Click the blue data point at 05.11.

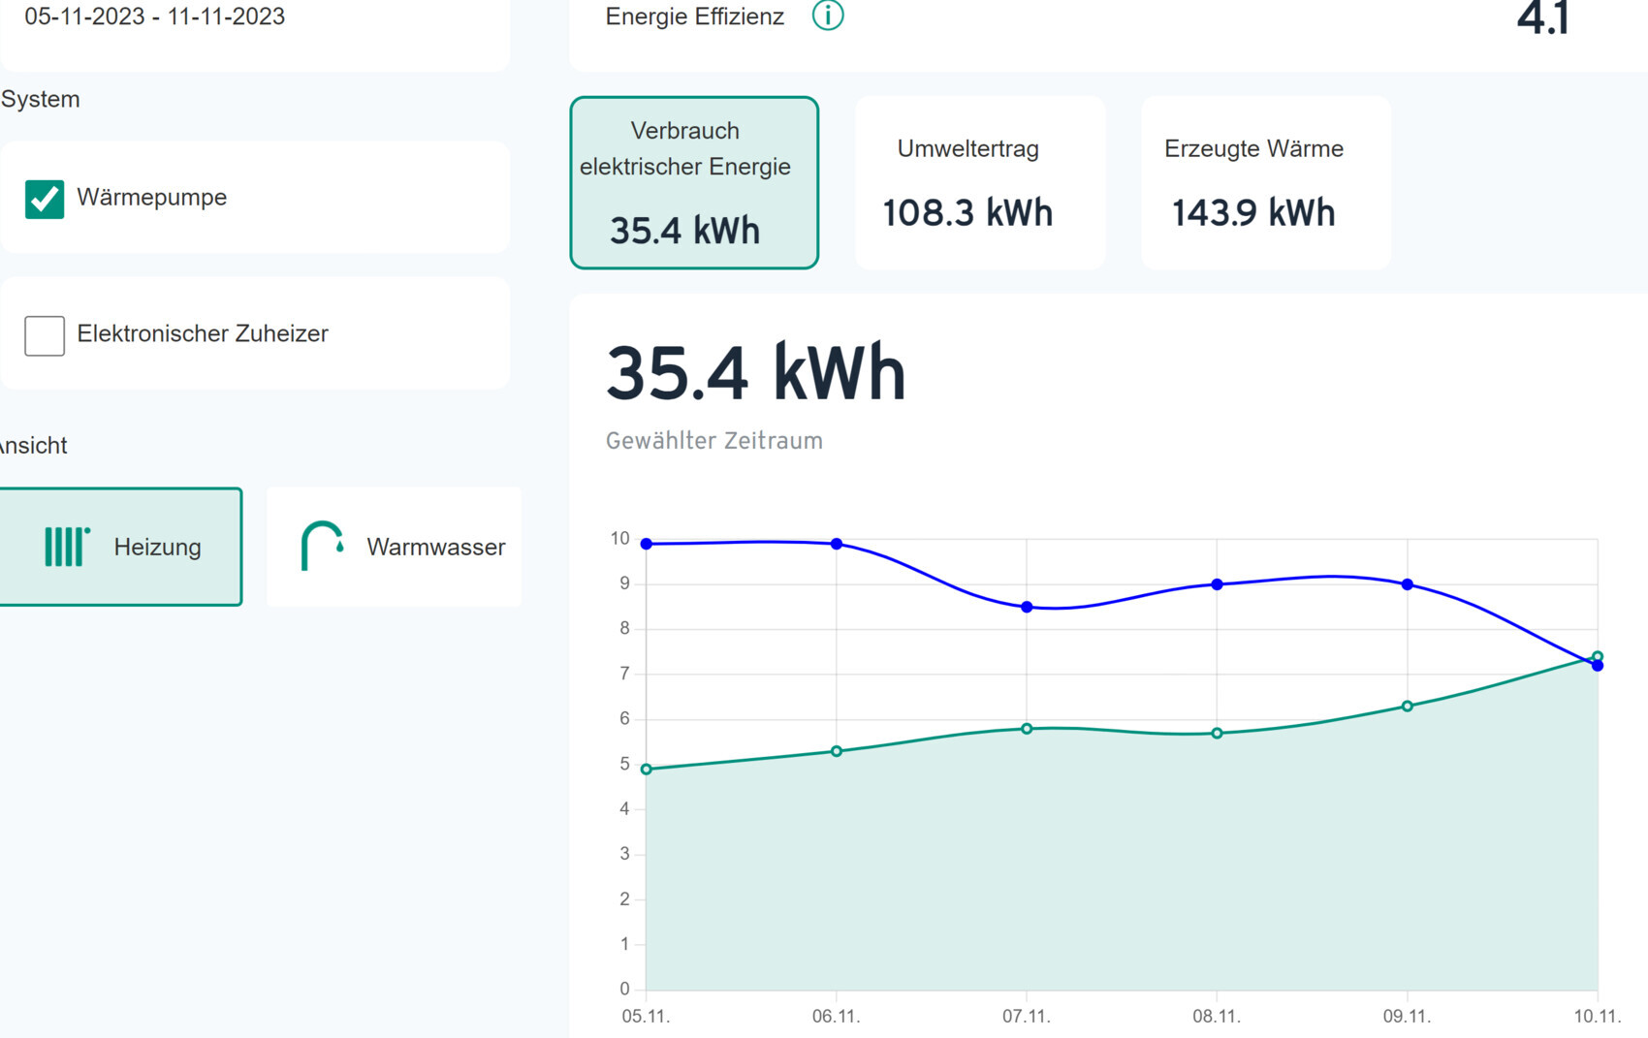(x=647, y=544)
